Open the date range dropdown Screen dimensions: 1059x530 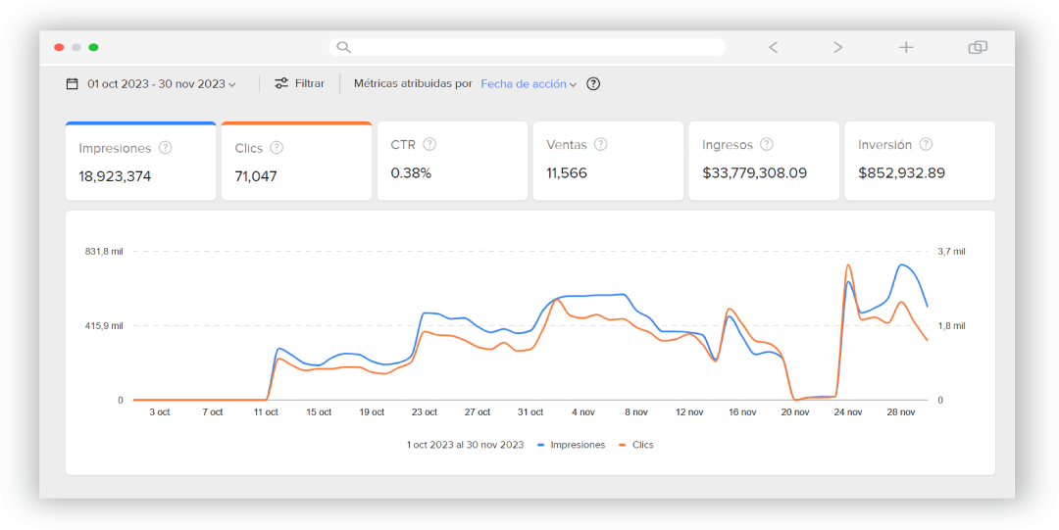pos(161,84)
